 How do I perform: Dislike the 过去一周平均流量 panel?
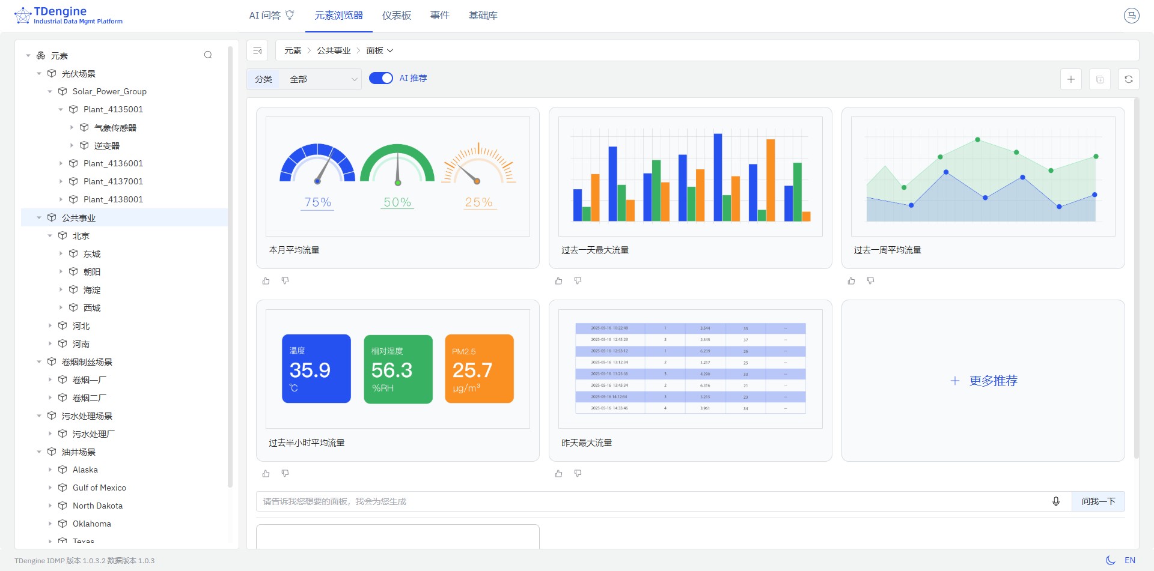(871, 281)
